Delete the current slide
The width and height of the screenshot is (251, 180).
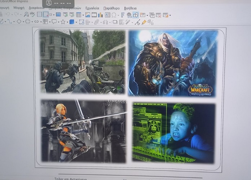(158, 15)
